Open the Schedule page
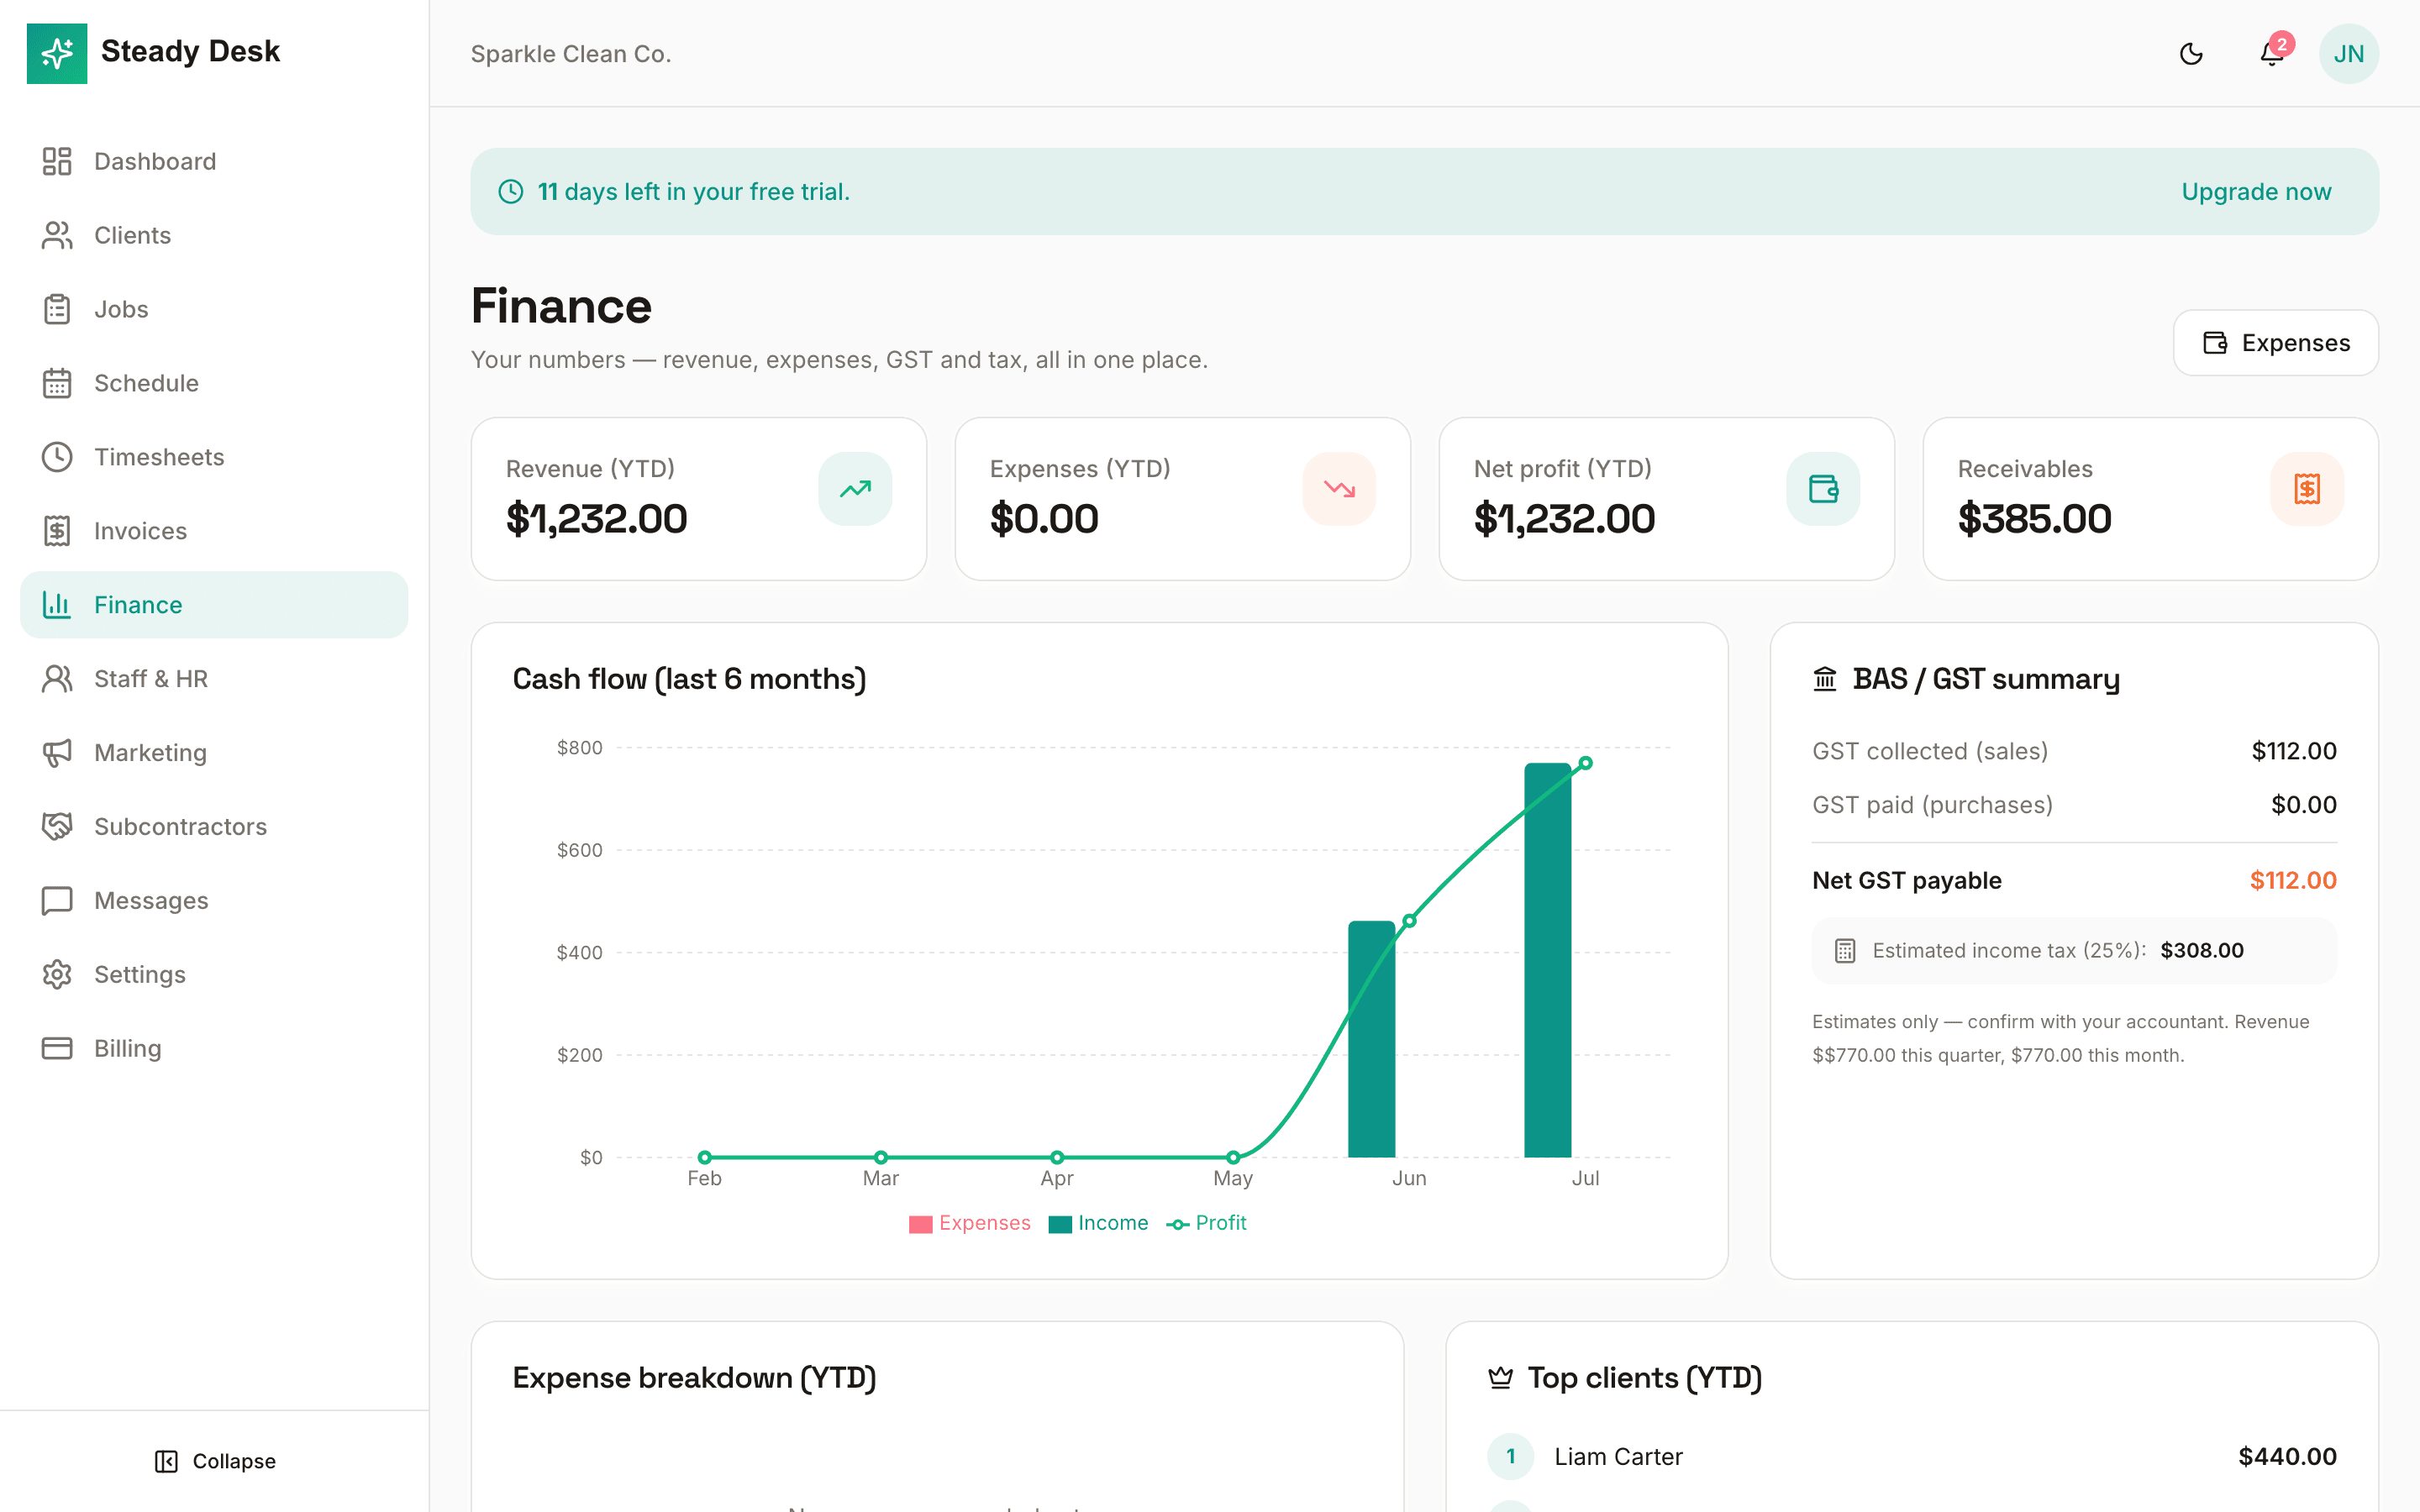The height and width of the screenshot is (1512, 2420). click(214, 383)
